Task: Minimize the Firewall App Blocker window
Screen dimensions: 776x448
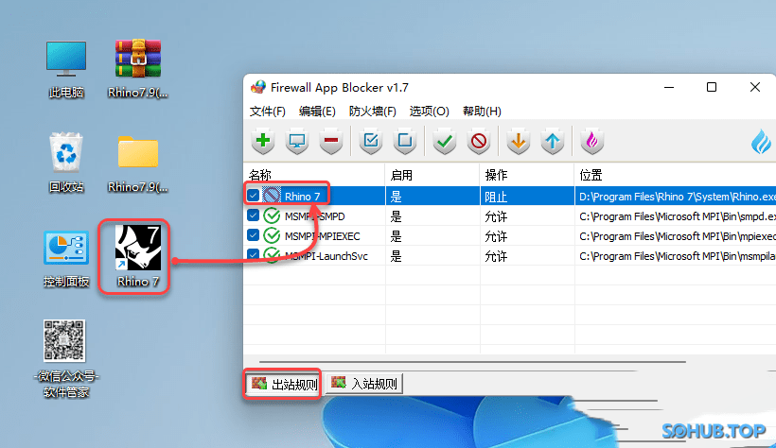Action: (x=669, y=88)
